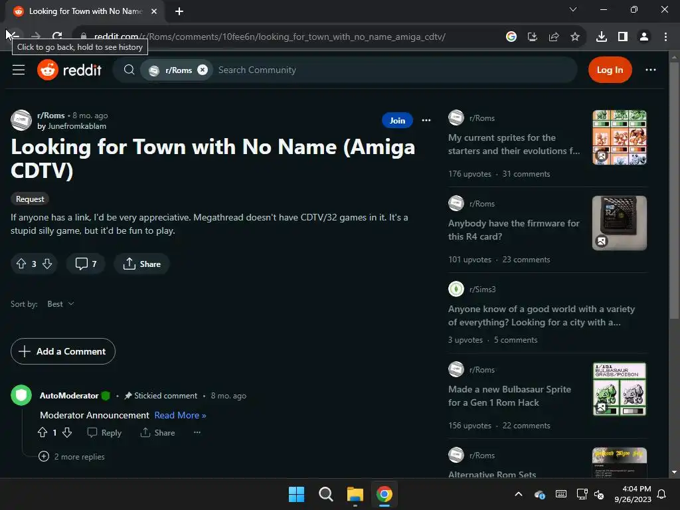
Task: View the Bulbasaur sprite thumbnail
Action: coord(620,389)
